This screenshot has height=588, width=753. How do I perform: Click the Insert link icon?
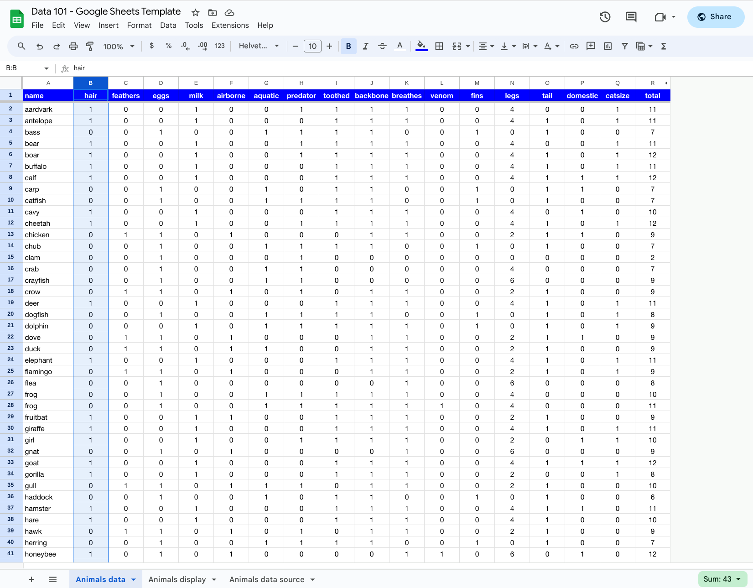tap(574, 46)
